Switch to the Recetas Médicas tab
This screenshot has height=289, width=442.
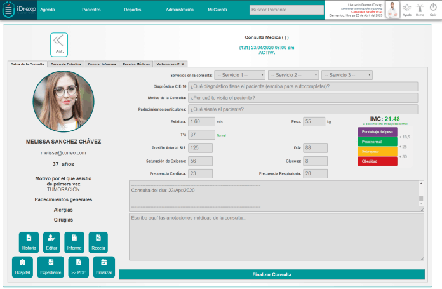136,64
